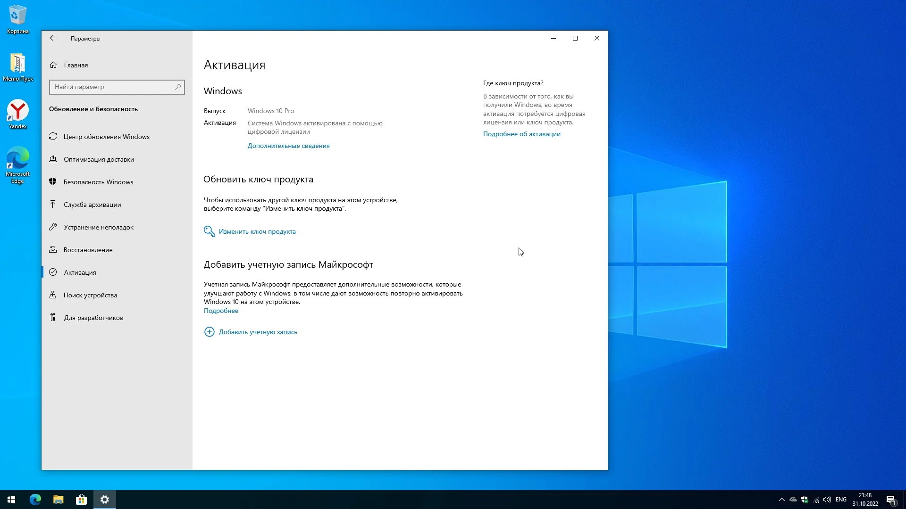
Task: Open Подробнее об активации link
Action: point(521,134)
